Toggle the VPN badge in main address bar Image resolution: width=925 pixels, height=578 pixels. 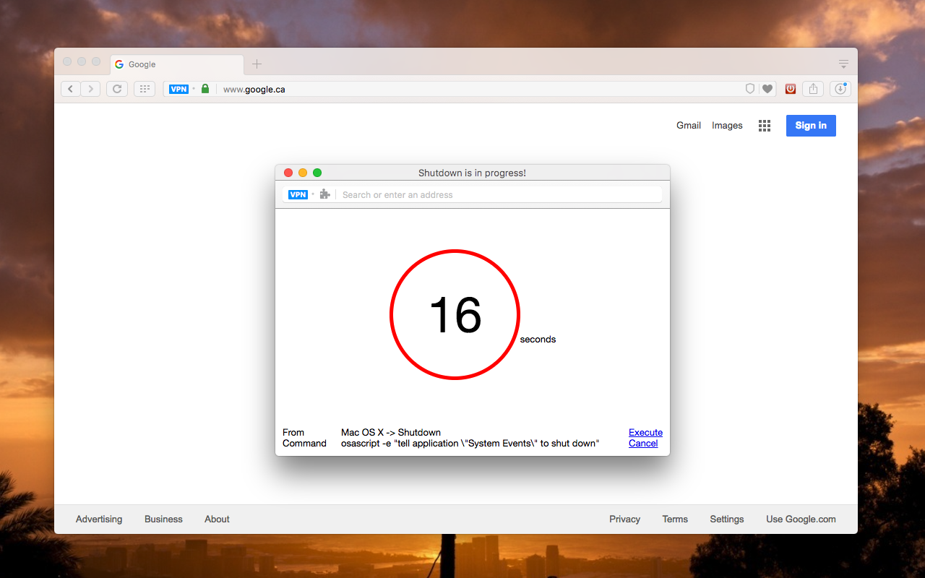click(x=178, y=89)
